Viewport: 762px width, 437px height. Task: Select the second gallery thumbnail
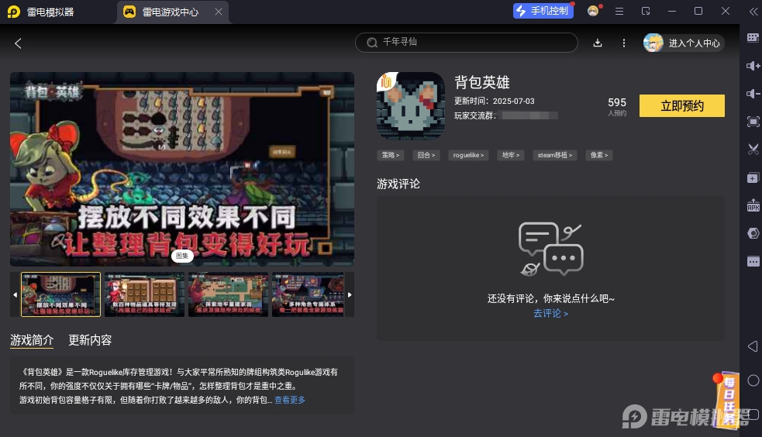[144, 294]
